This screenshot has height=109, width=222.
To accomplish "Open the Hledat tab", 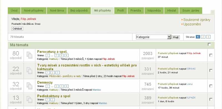I will pyautogui.click(x=171, y=11).
